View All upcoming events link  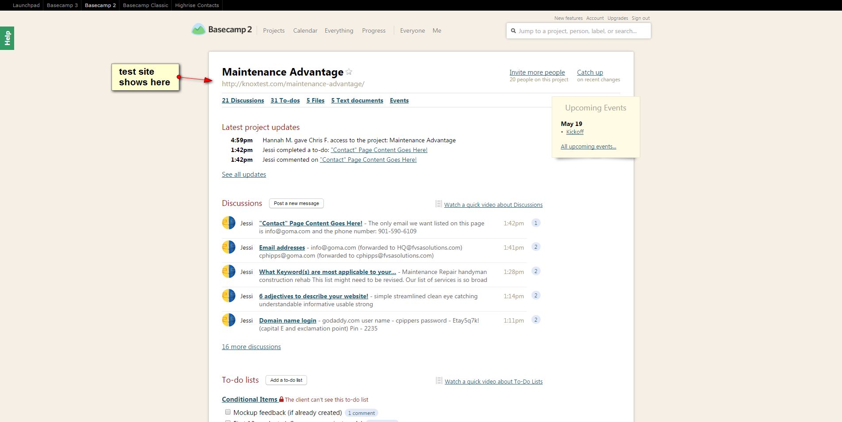click(588, 146)
